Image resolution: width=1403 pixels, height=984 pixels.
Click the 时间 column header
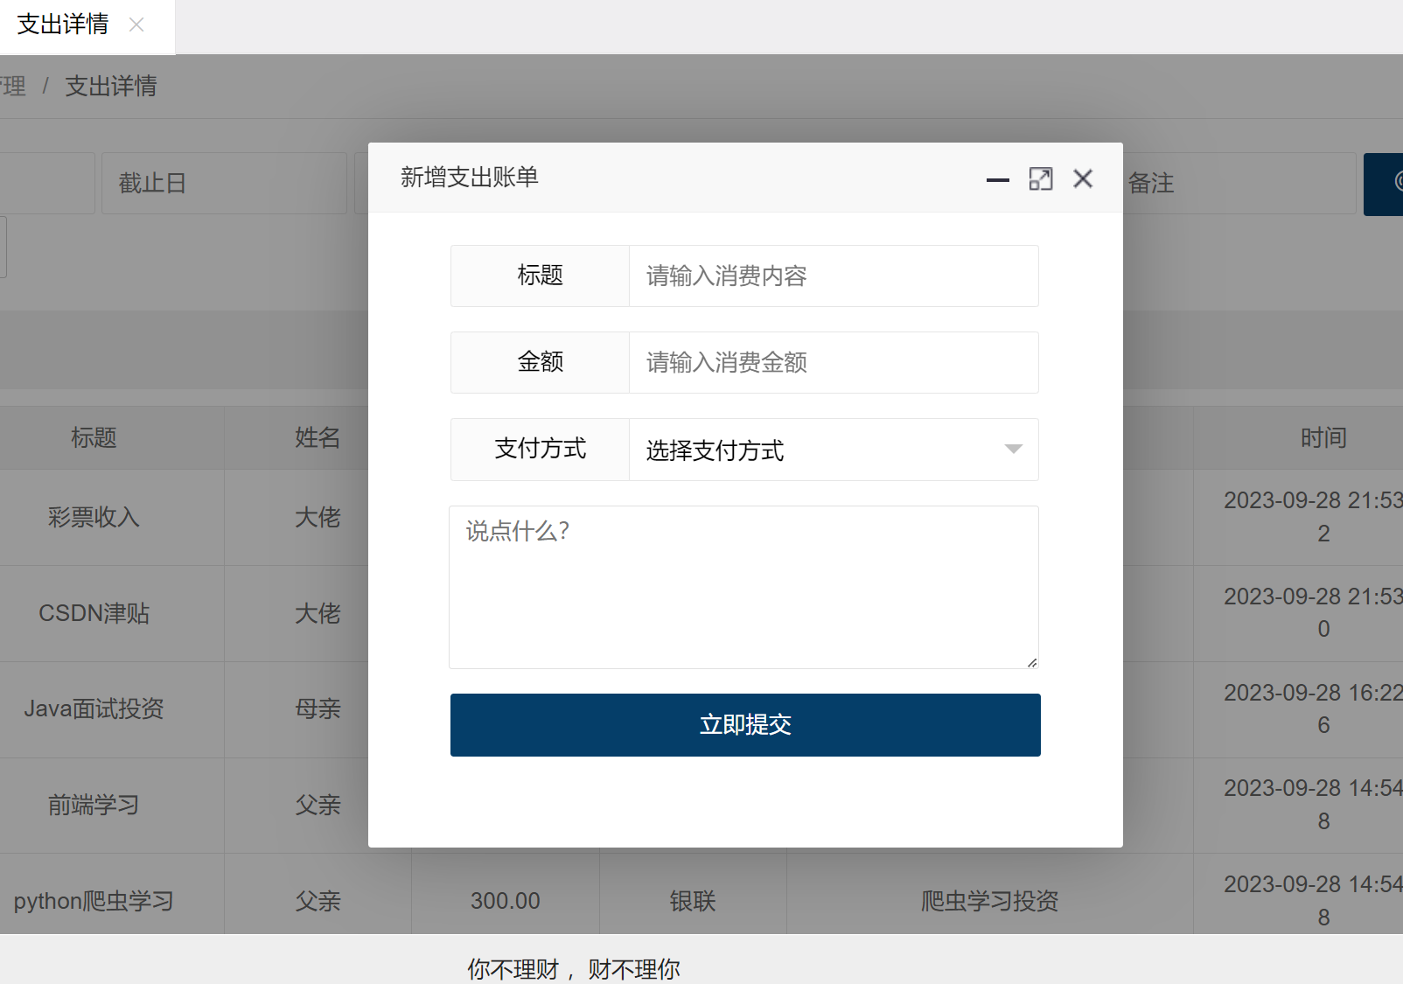click(1323, 438)
